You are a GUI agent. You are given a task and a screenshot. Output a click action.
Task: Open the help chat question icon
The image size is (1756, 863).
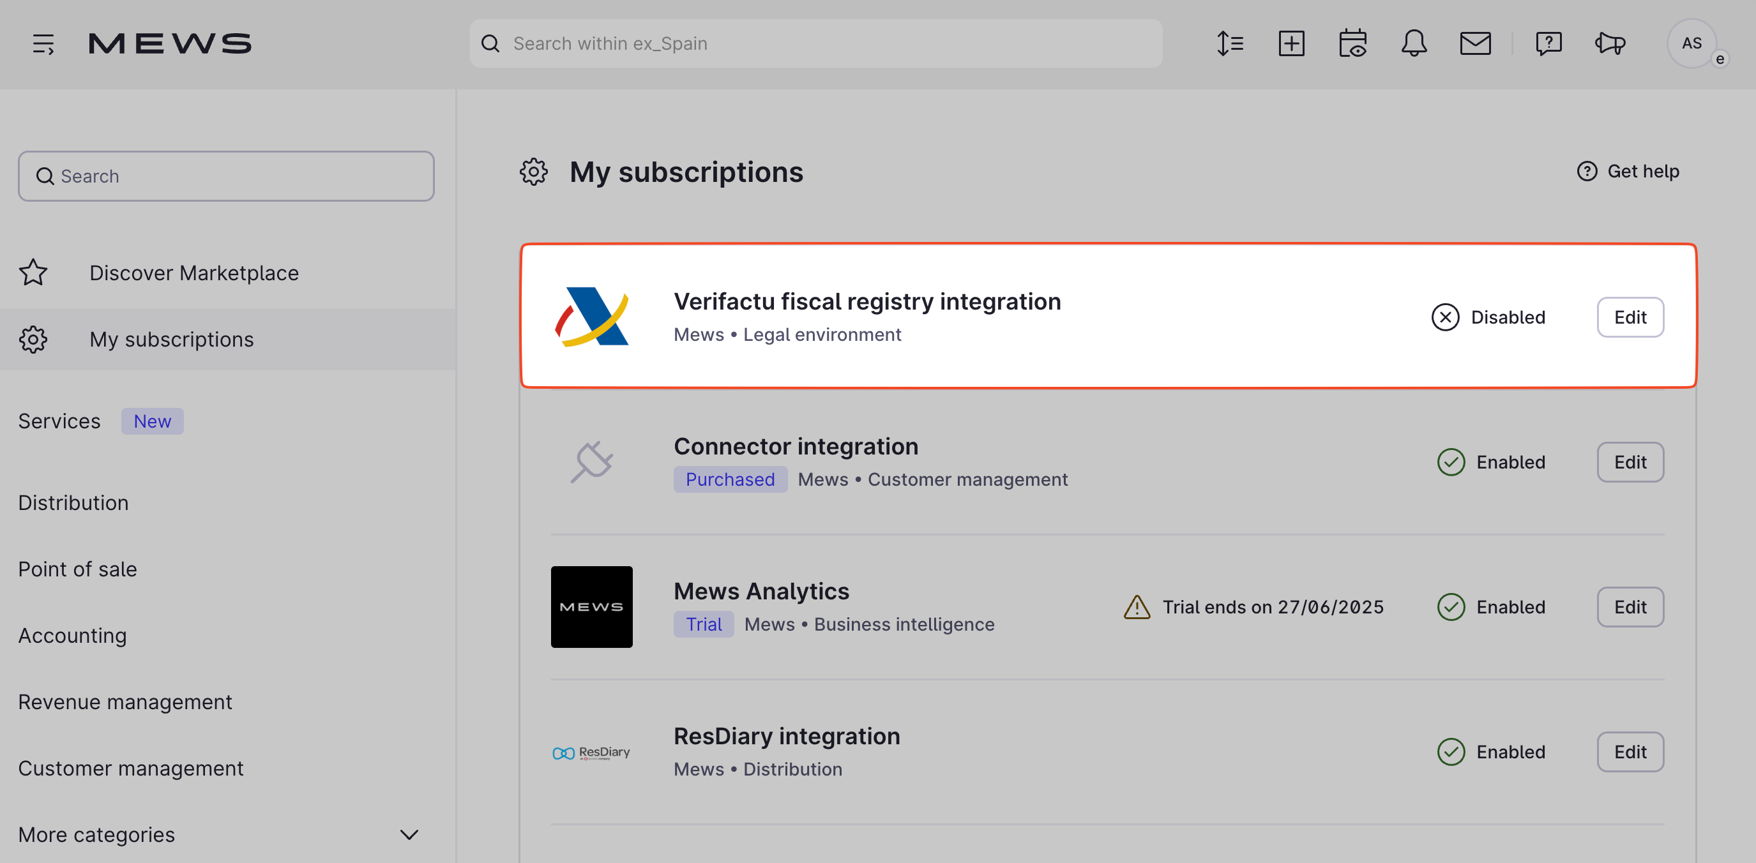point(1548,43)
